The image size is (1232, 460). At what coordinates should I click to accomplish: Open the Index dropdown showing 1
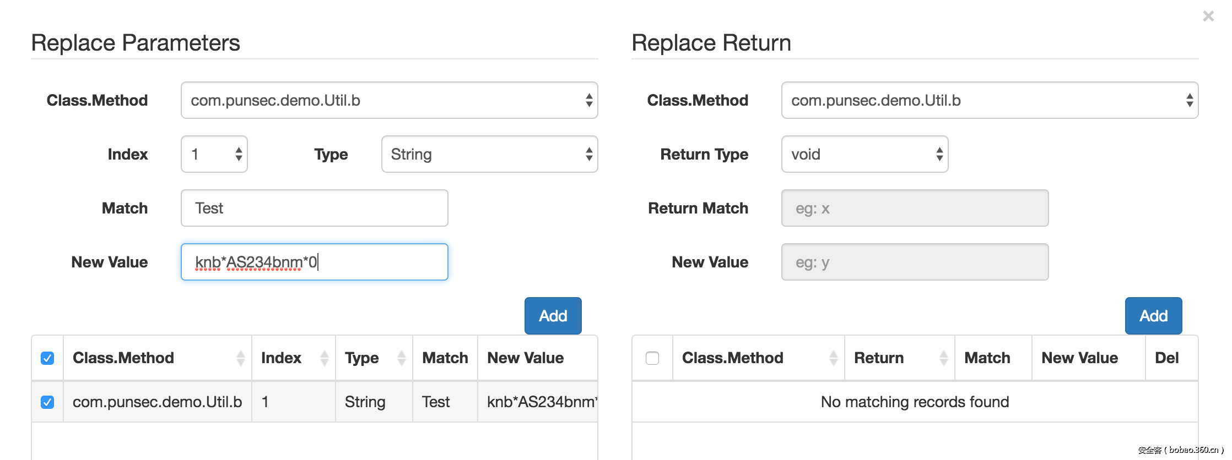(214, 154)
